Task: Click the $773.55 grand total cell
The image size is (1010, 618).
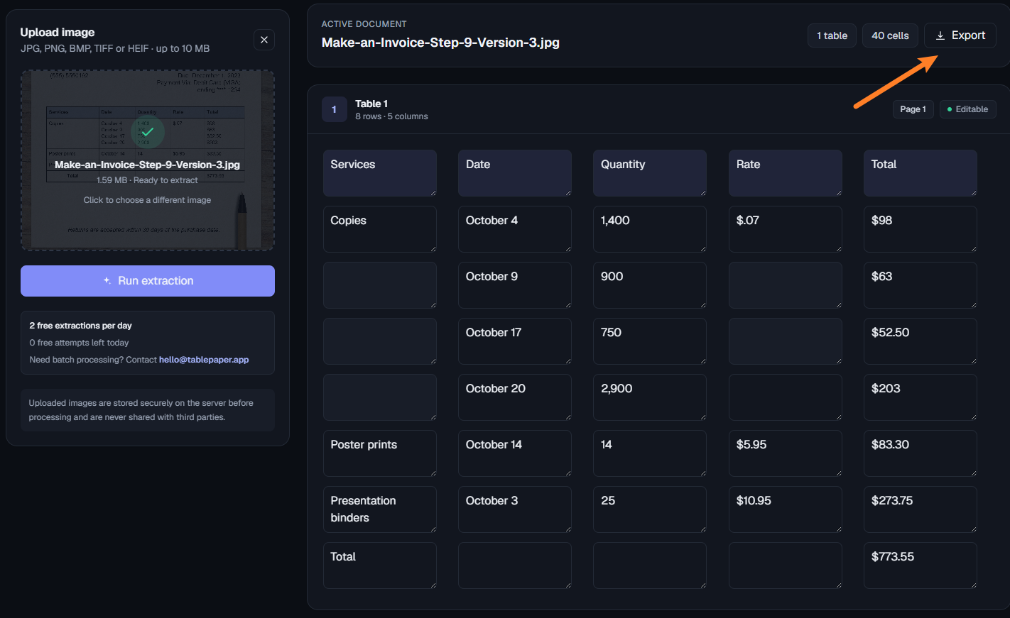Action: pyautogui.click(x=921, y=565)
